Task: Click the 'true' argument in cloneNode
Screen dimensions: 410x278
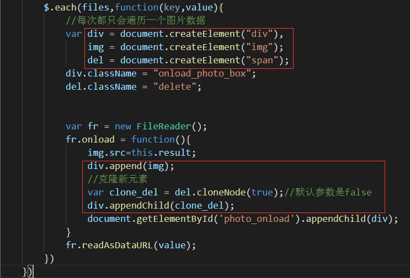Action: click(262, 192)
